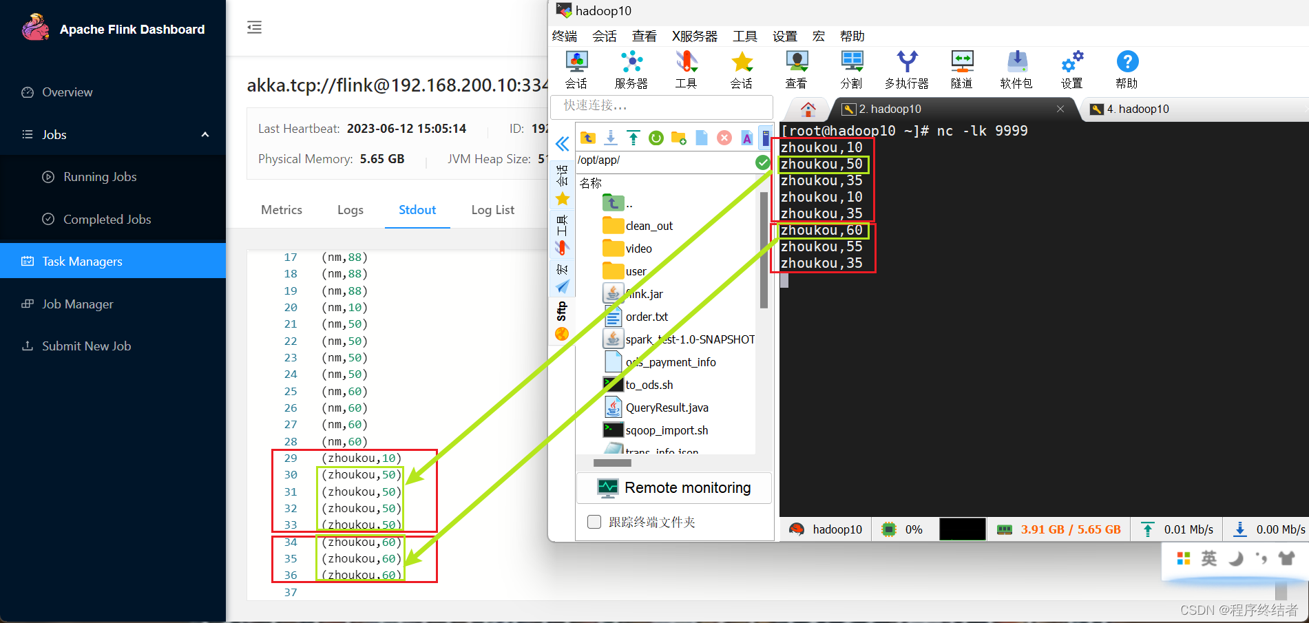This screenshot has height=623, width=1309.
Task: Open 工具 menu in menu bar
Action: (745, 36)
